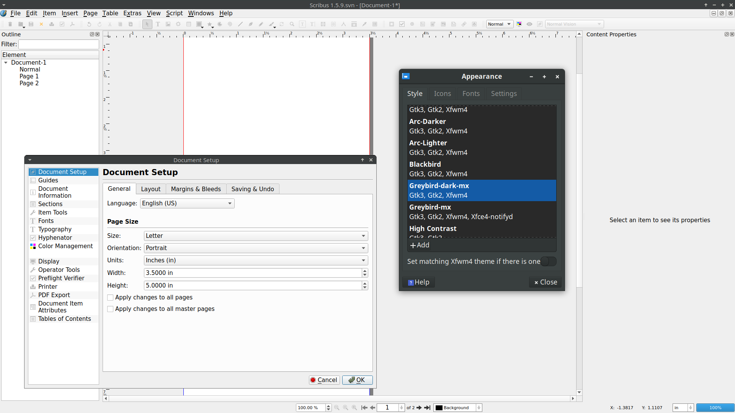
Task: Toggle Set matching Xfwm4 theme switch
Action: pos(548,262)
